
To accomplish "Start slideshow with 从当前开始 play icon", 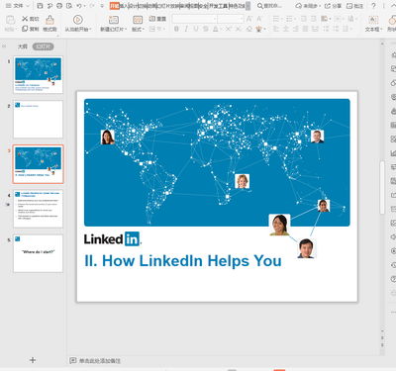I will (78, 20).
